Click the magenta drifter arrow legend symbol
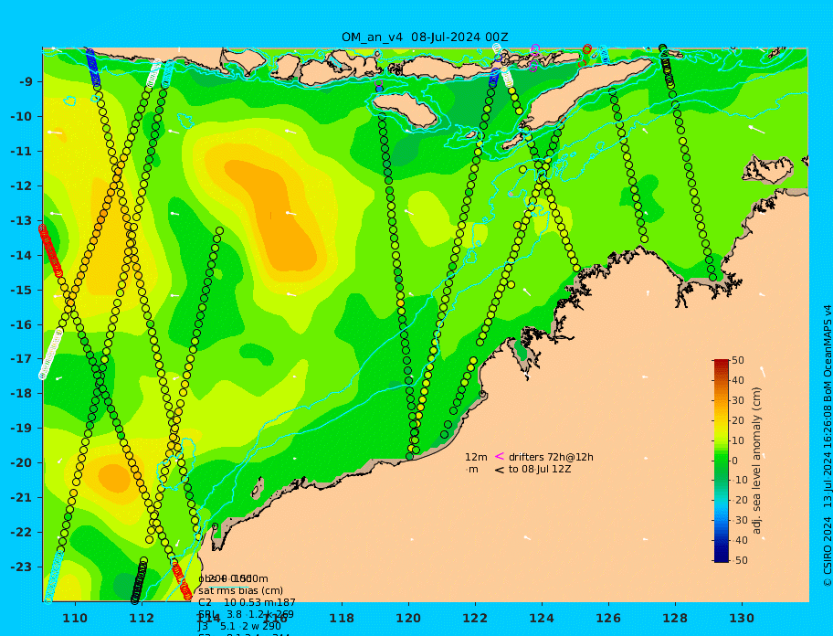Viewport: 833px width, 636px height. (500, 456)
